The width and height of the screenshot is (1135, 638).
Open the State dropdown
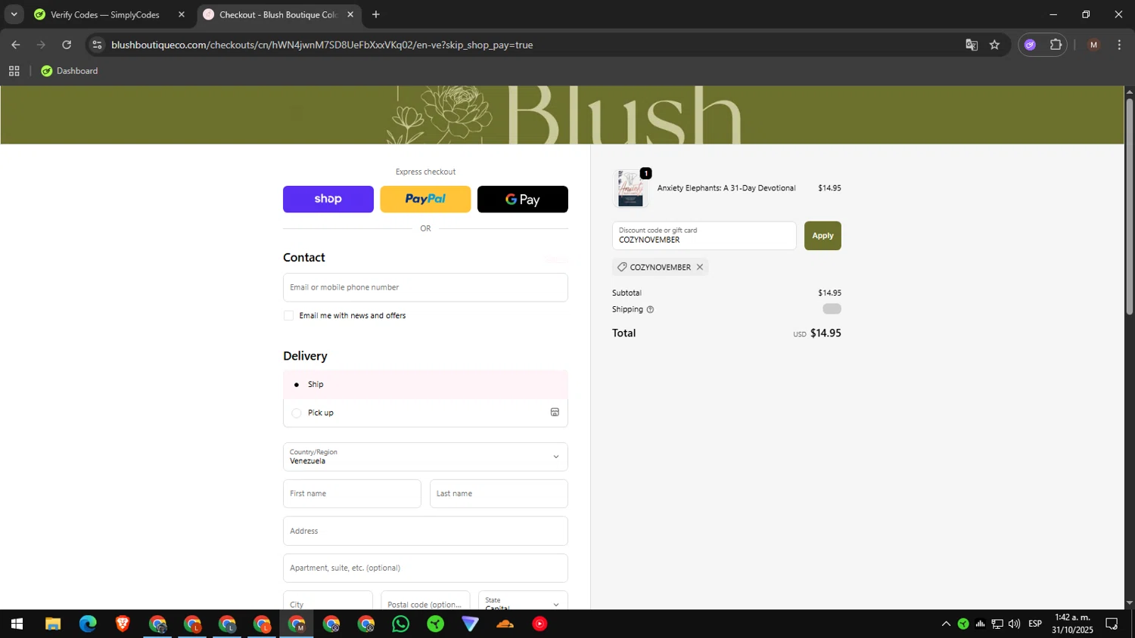click(523, 601)
